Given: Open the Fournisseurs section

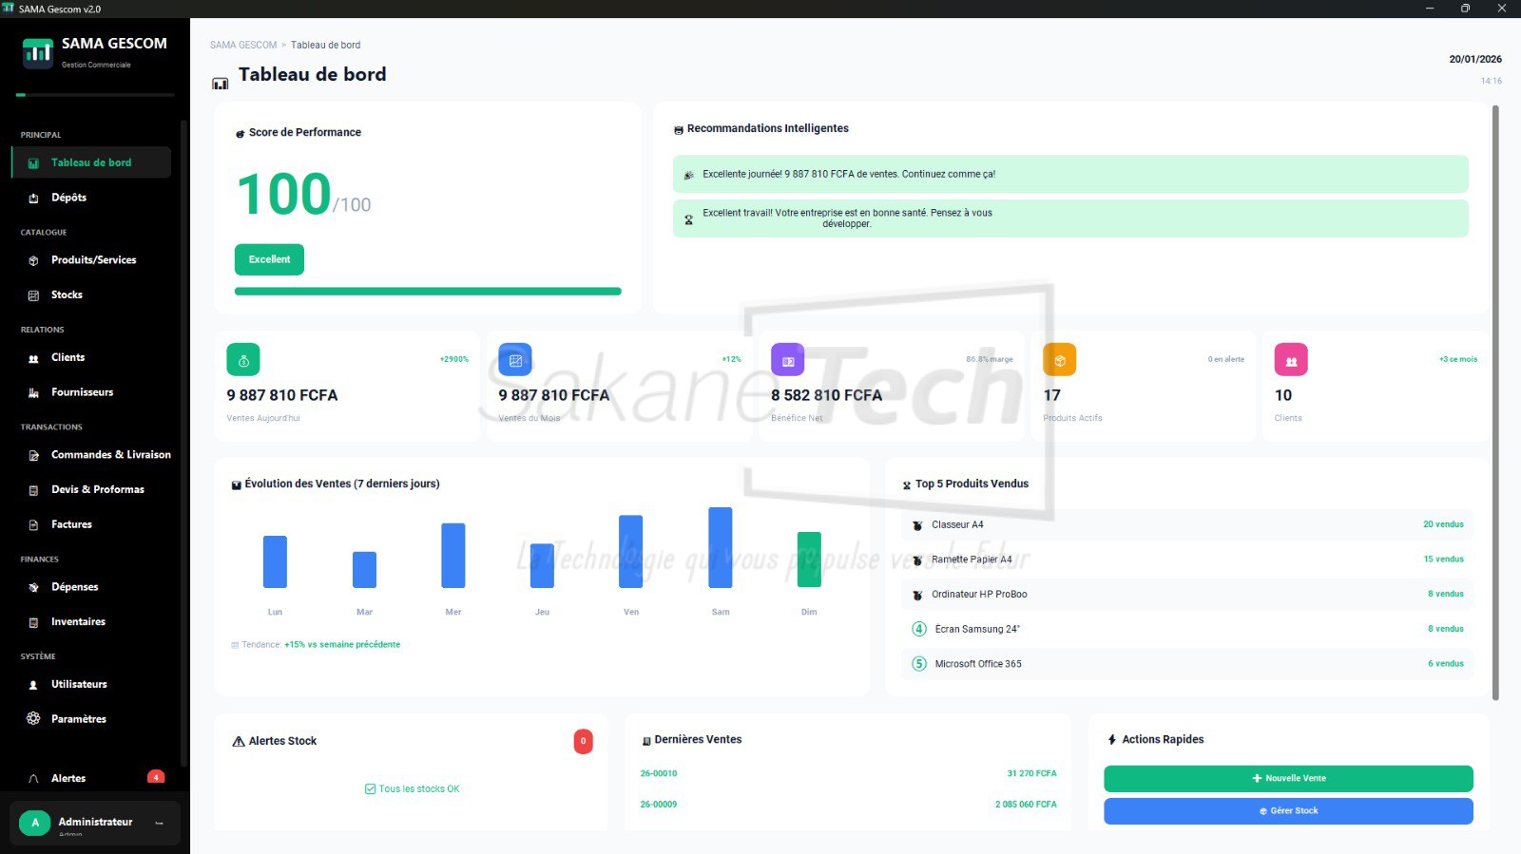Looking at the screenshot, I should pos(91,392).
